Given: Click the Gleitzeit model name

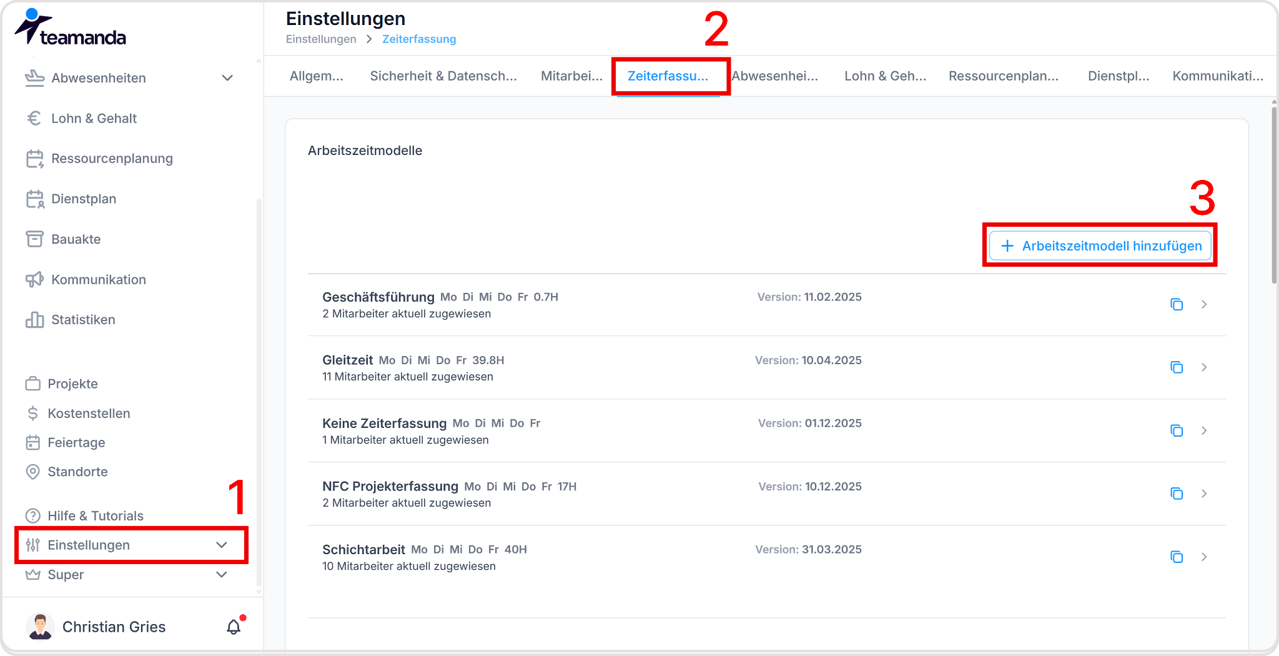Looking at the screenshot, I should (348, 360).
